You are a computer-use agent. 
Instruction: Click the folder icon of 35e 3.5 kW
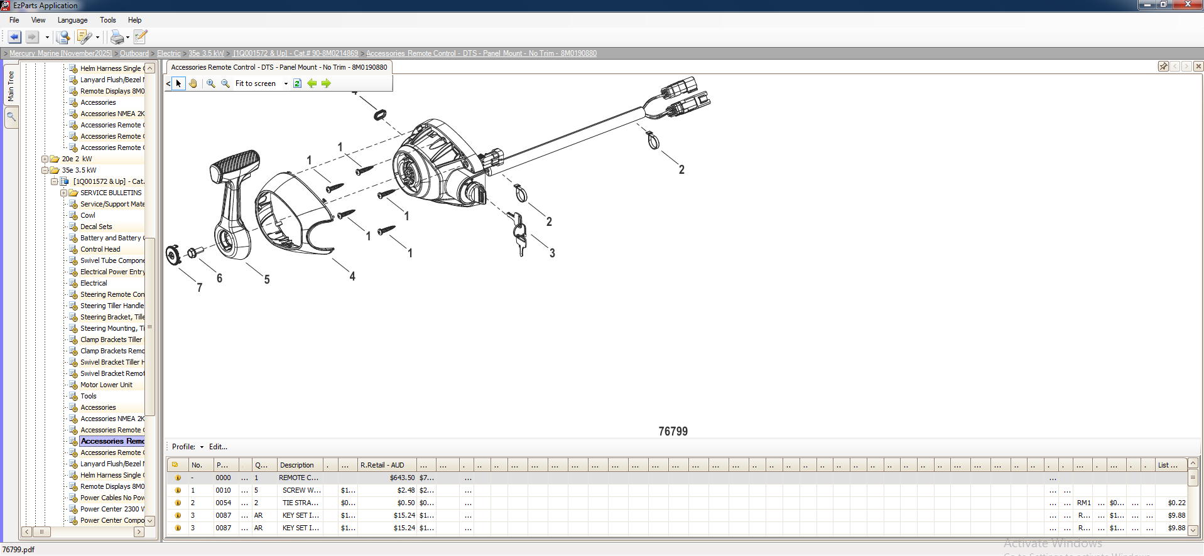coord(55,170)
